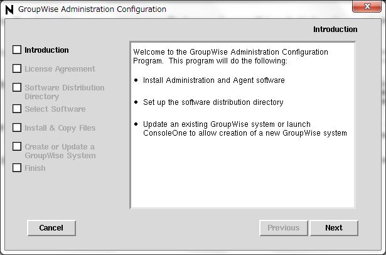This screenshot has height=255, width=386.
Task: Click the Next button
Action: coord(334,228)
